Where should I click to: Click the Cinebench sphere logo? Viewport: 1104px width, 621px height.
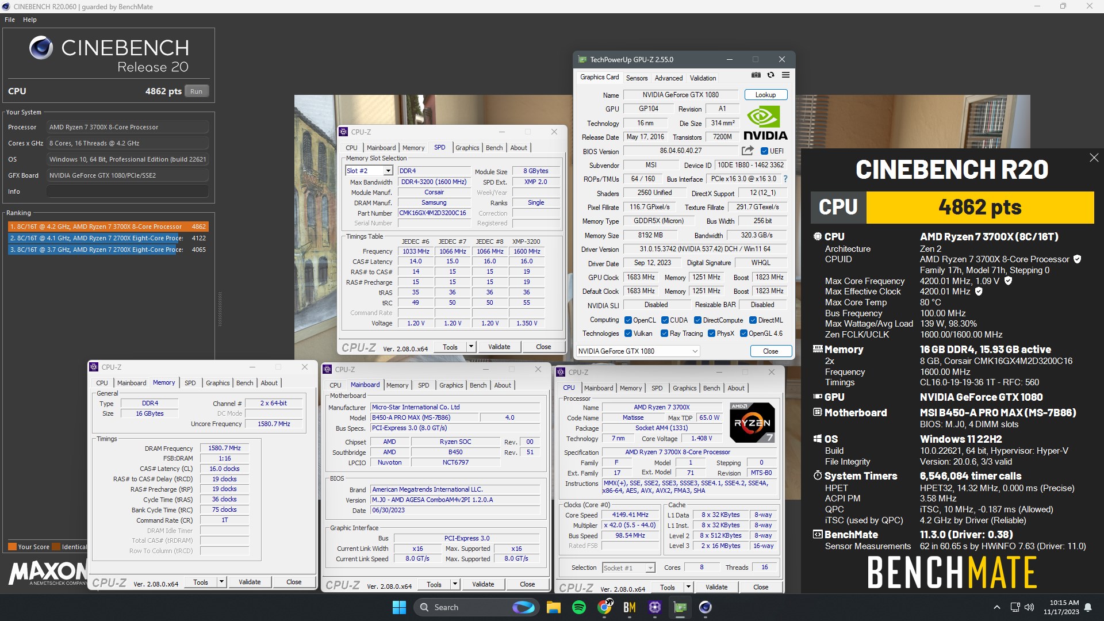tap(41, 48)
